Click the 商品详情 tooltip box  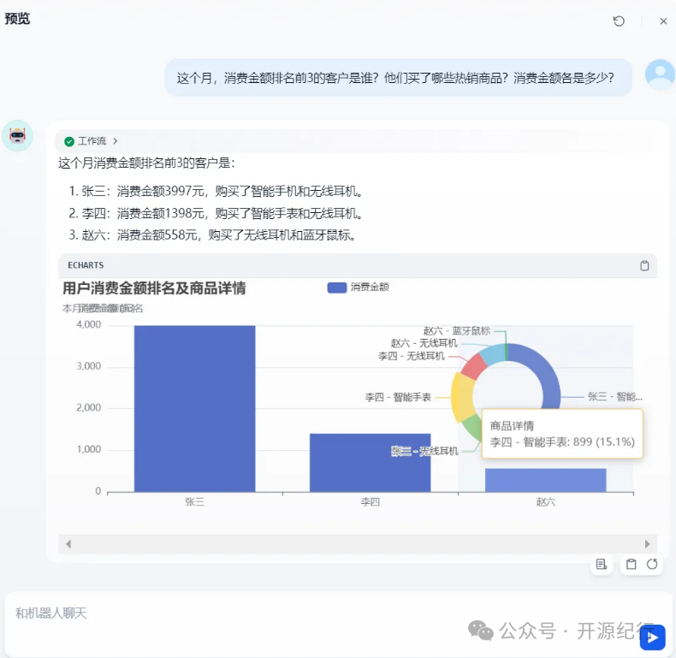coord(562,434)
